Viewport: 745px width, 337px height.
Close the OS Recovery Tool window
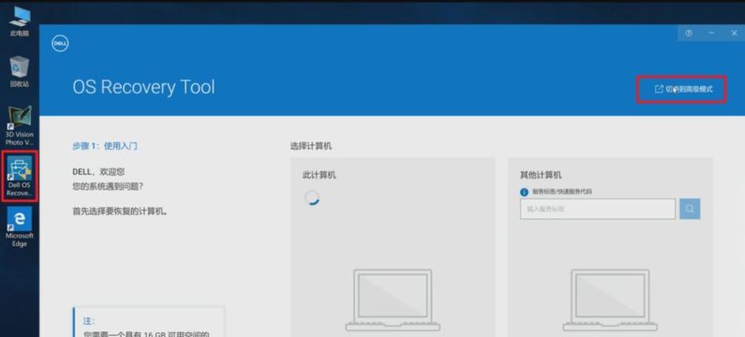pyautogui.click(x=733, y=33)
